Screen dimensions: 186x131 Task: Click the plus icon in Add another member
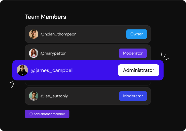click(x=31, y=114)
